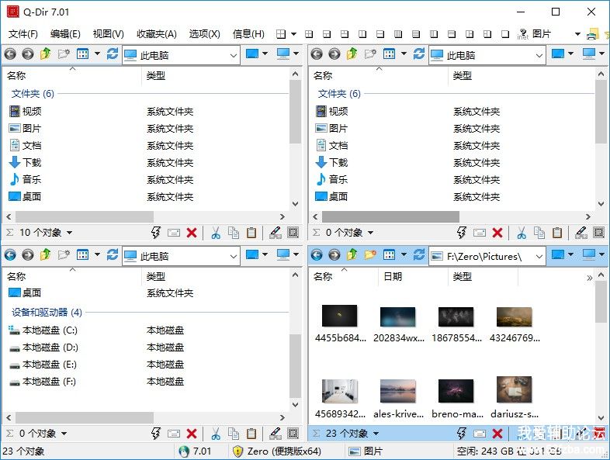Click back arrow in F:\Zero\Pictures pane

coord(317,255)
